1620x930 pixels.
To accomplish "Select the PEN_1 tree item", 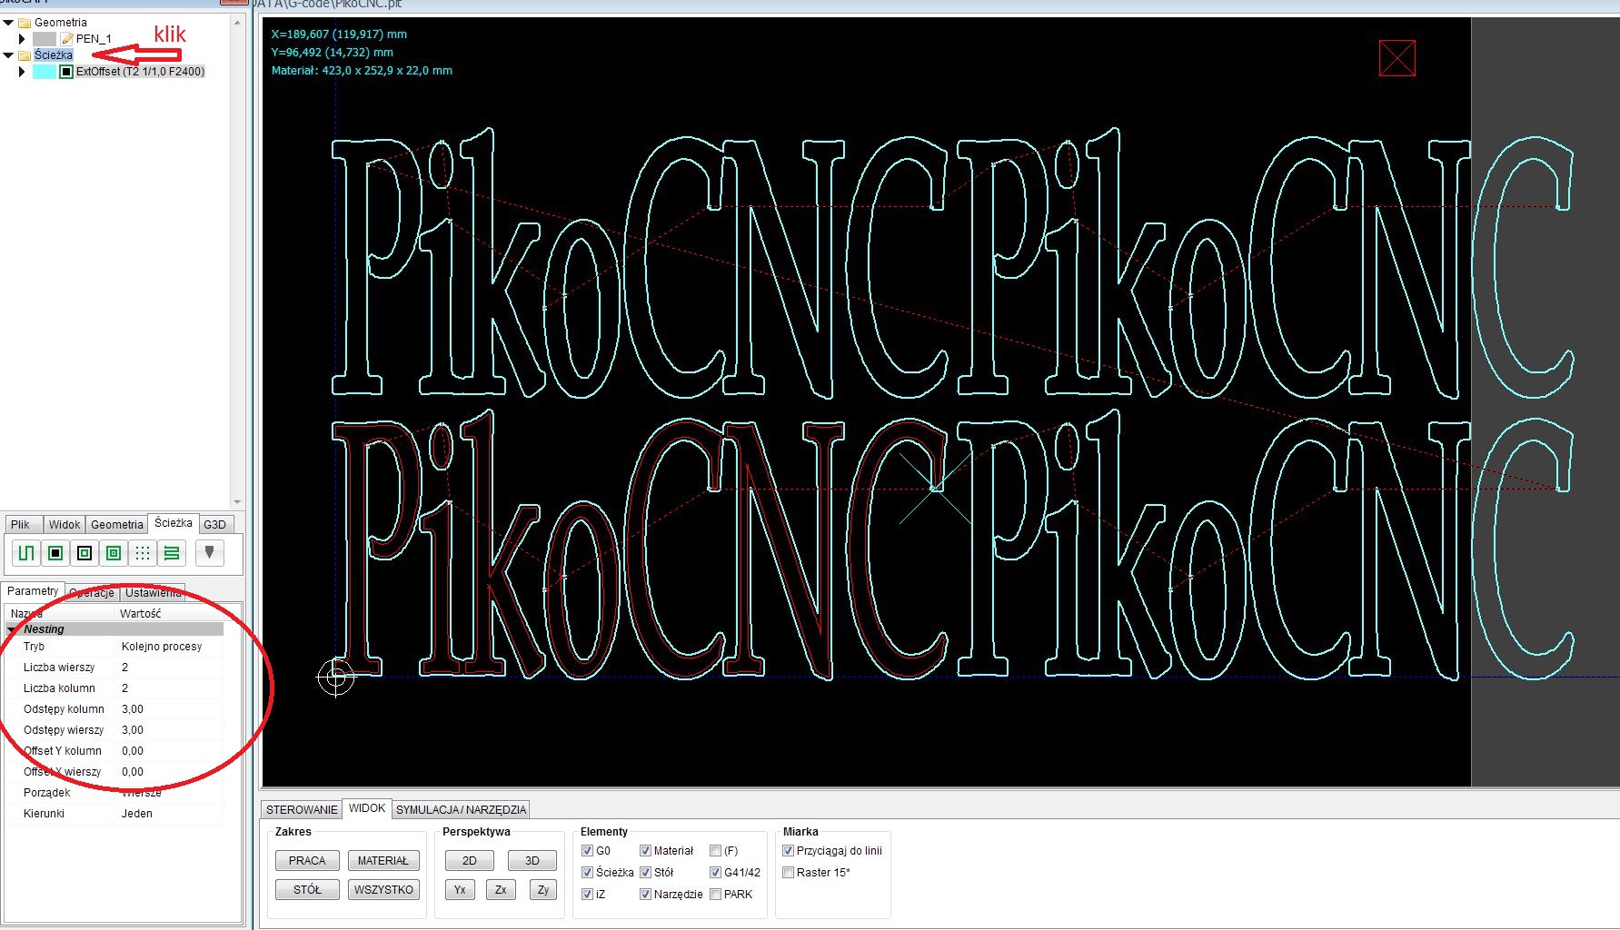I will tap(94, 39).
